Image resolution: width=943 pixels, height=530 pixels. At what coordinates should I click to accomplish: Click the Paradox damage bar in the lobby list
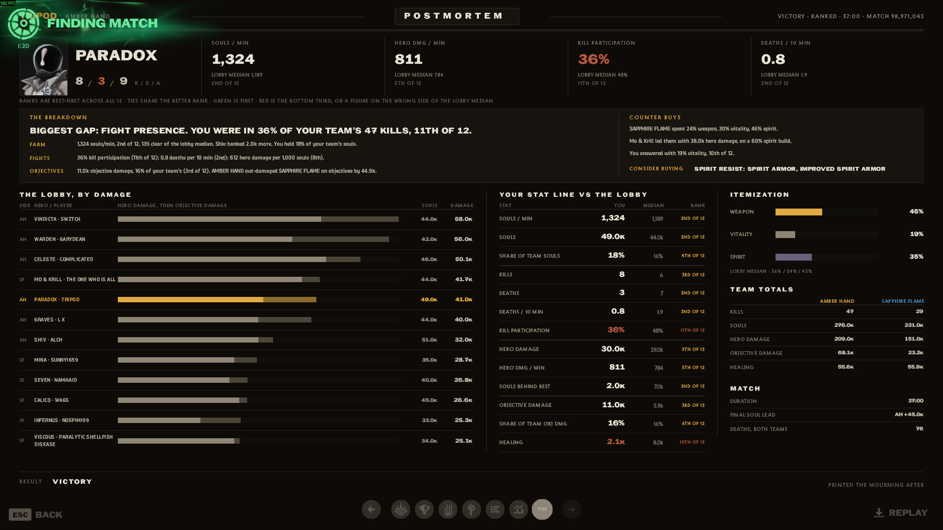pos(217,300)
